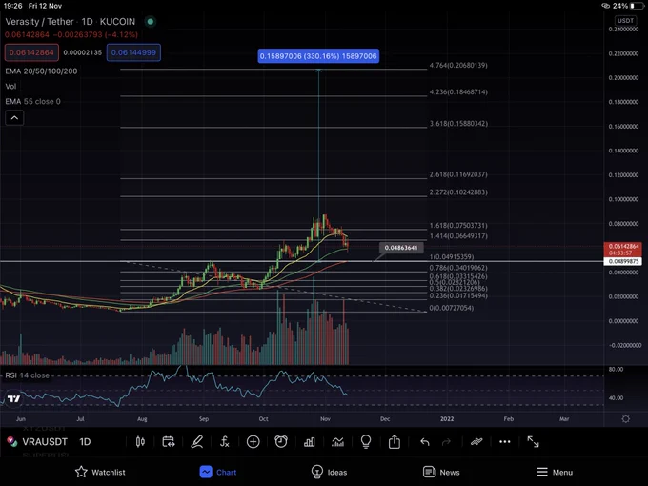The width and height of the screenshot is (648, 486).
Task: Open the three-dots more options
Action: coord(505,442)
